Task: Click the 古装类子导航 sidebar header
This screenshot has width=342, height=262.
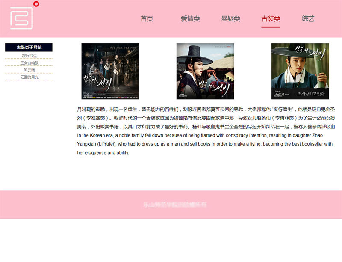Action: (x=29, y=48)
